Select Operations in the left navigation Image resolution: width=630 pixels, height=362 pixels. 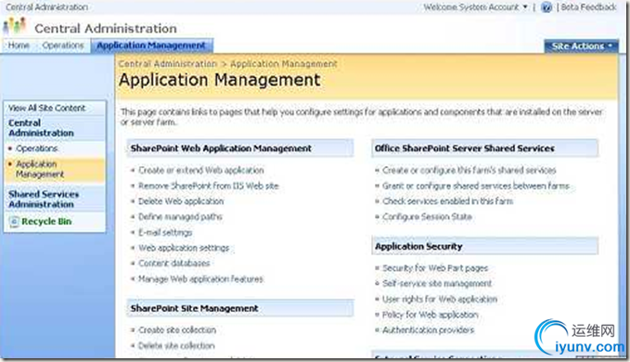[36, 149]
